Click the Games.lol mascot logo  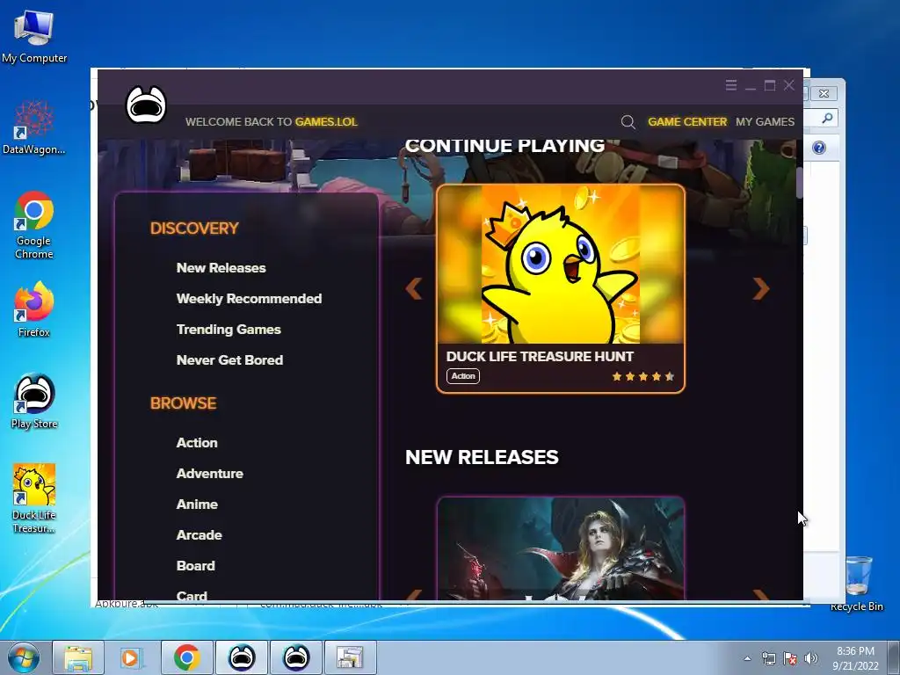[146, 105]
